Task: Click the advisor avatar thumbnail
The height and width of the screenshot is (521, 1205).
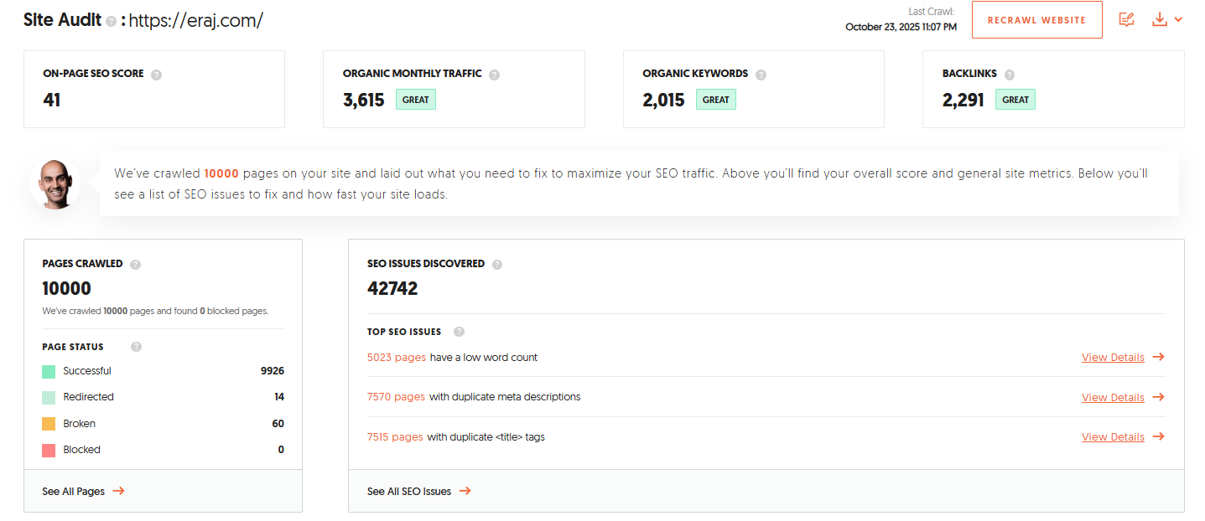Action: click(55, 184)
